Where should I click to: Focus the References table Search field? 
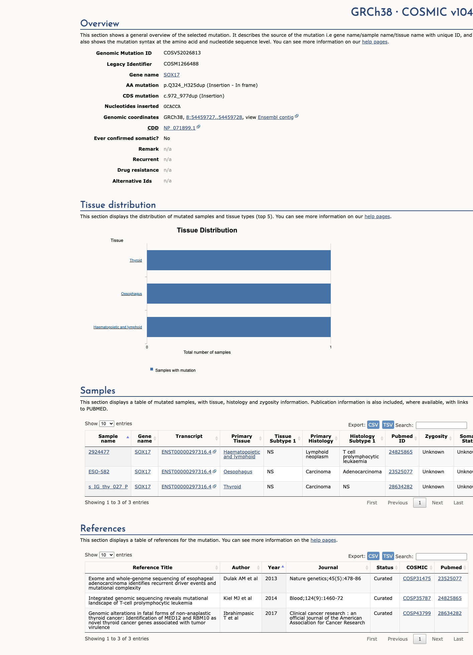pyautogui.click(x=441, y=556)
